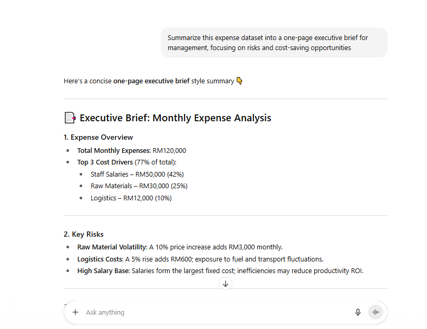Click the '2. Key Risks' section heading
This screenshot has width=427, height=329.
83,234
